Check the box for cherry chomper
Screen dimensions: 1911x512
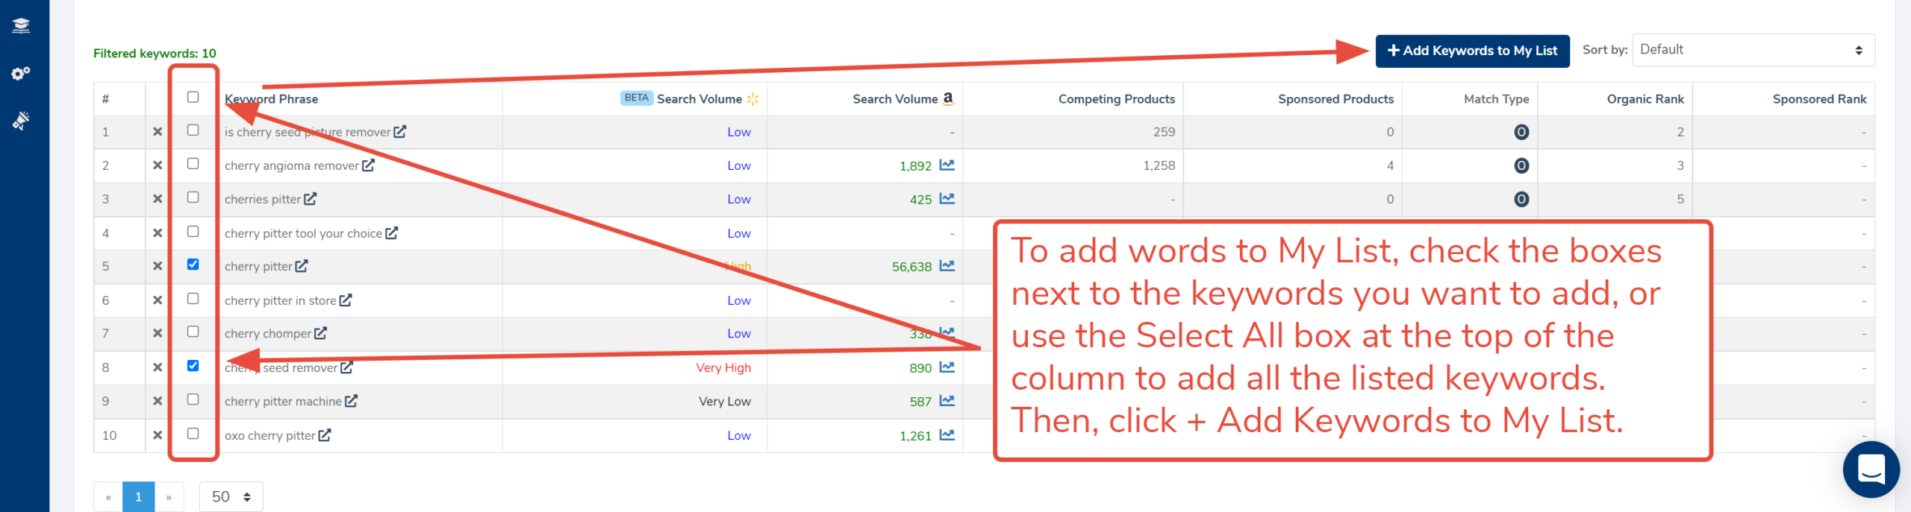pyautogui.click(x=193, y=332)
